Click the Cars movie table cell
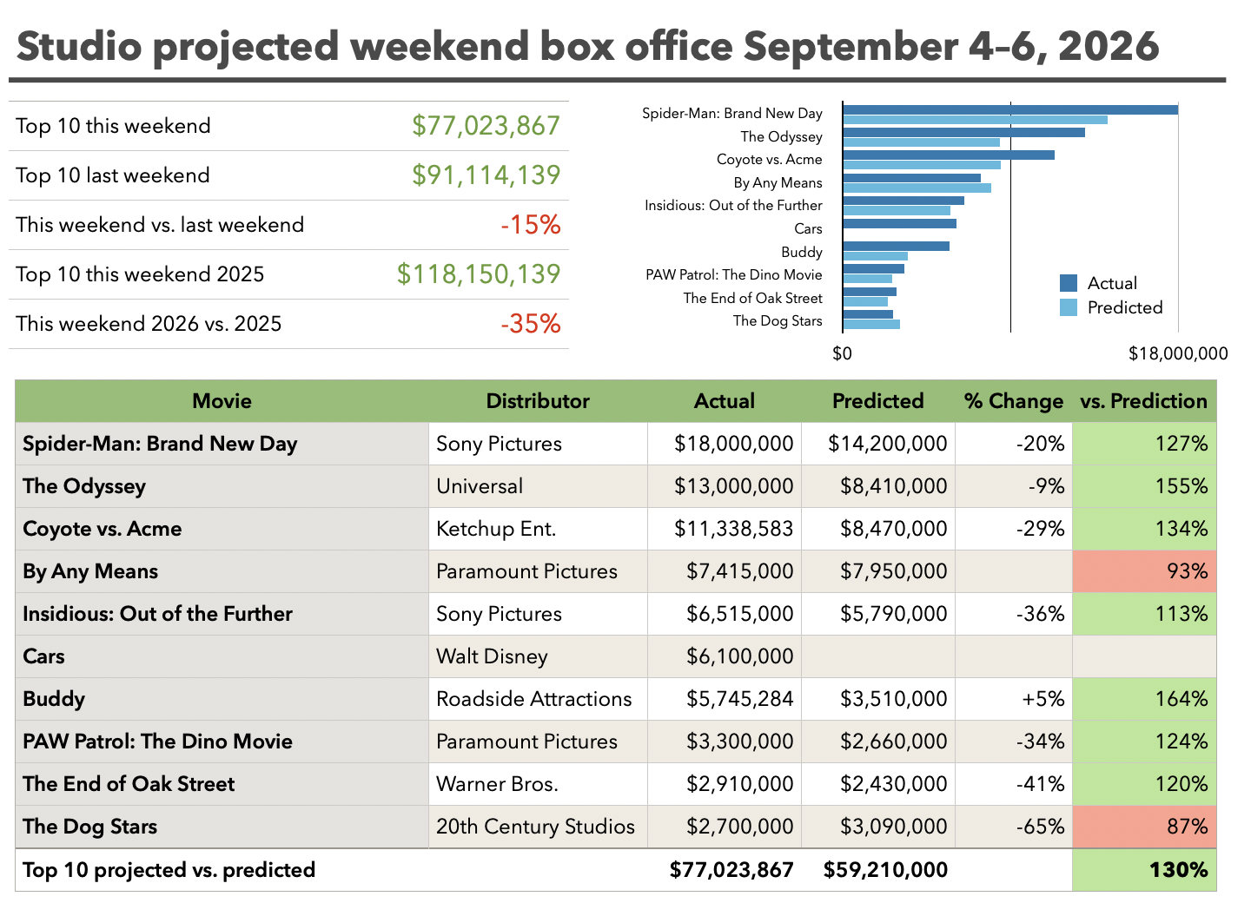 pyautogui.click(x=222, y=656)
